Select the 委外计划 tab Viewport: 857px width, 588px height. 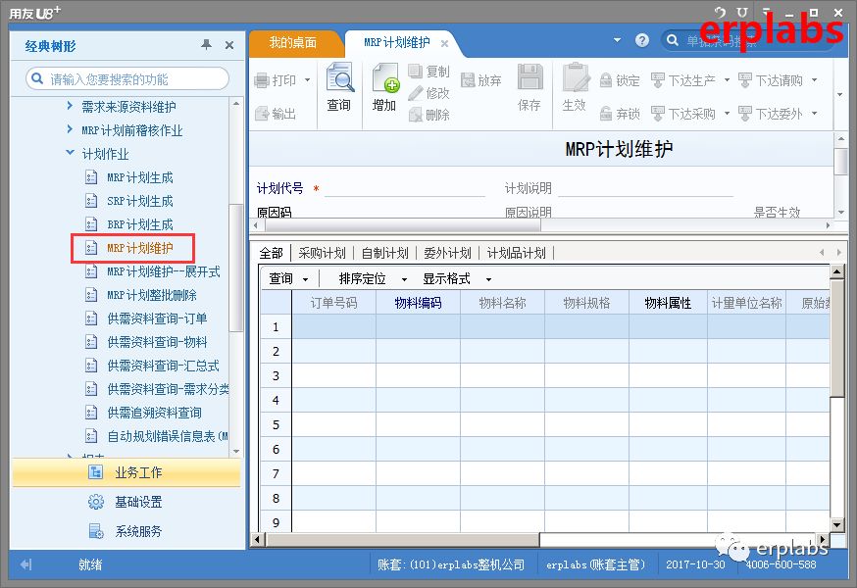[448, 253]
